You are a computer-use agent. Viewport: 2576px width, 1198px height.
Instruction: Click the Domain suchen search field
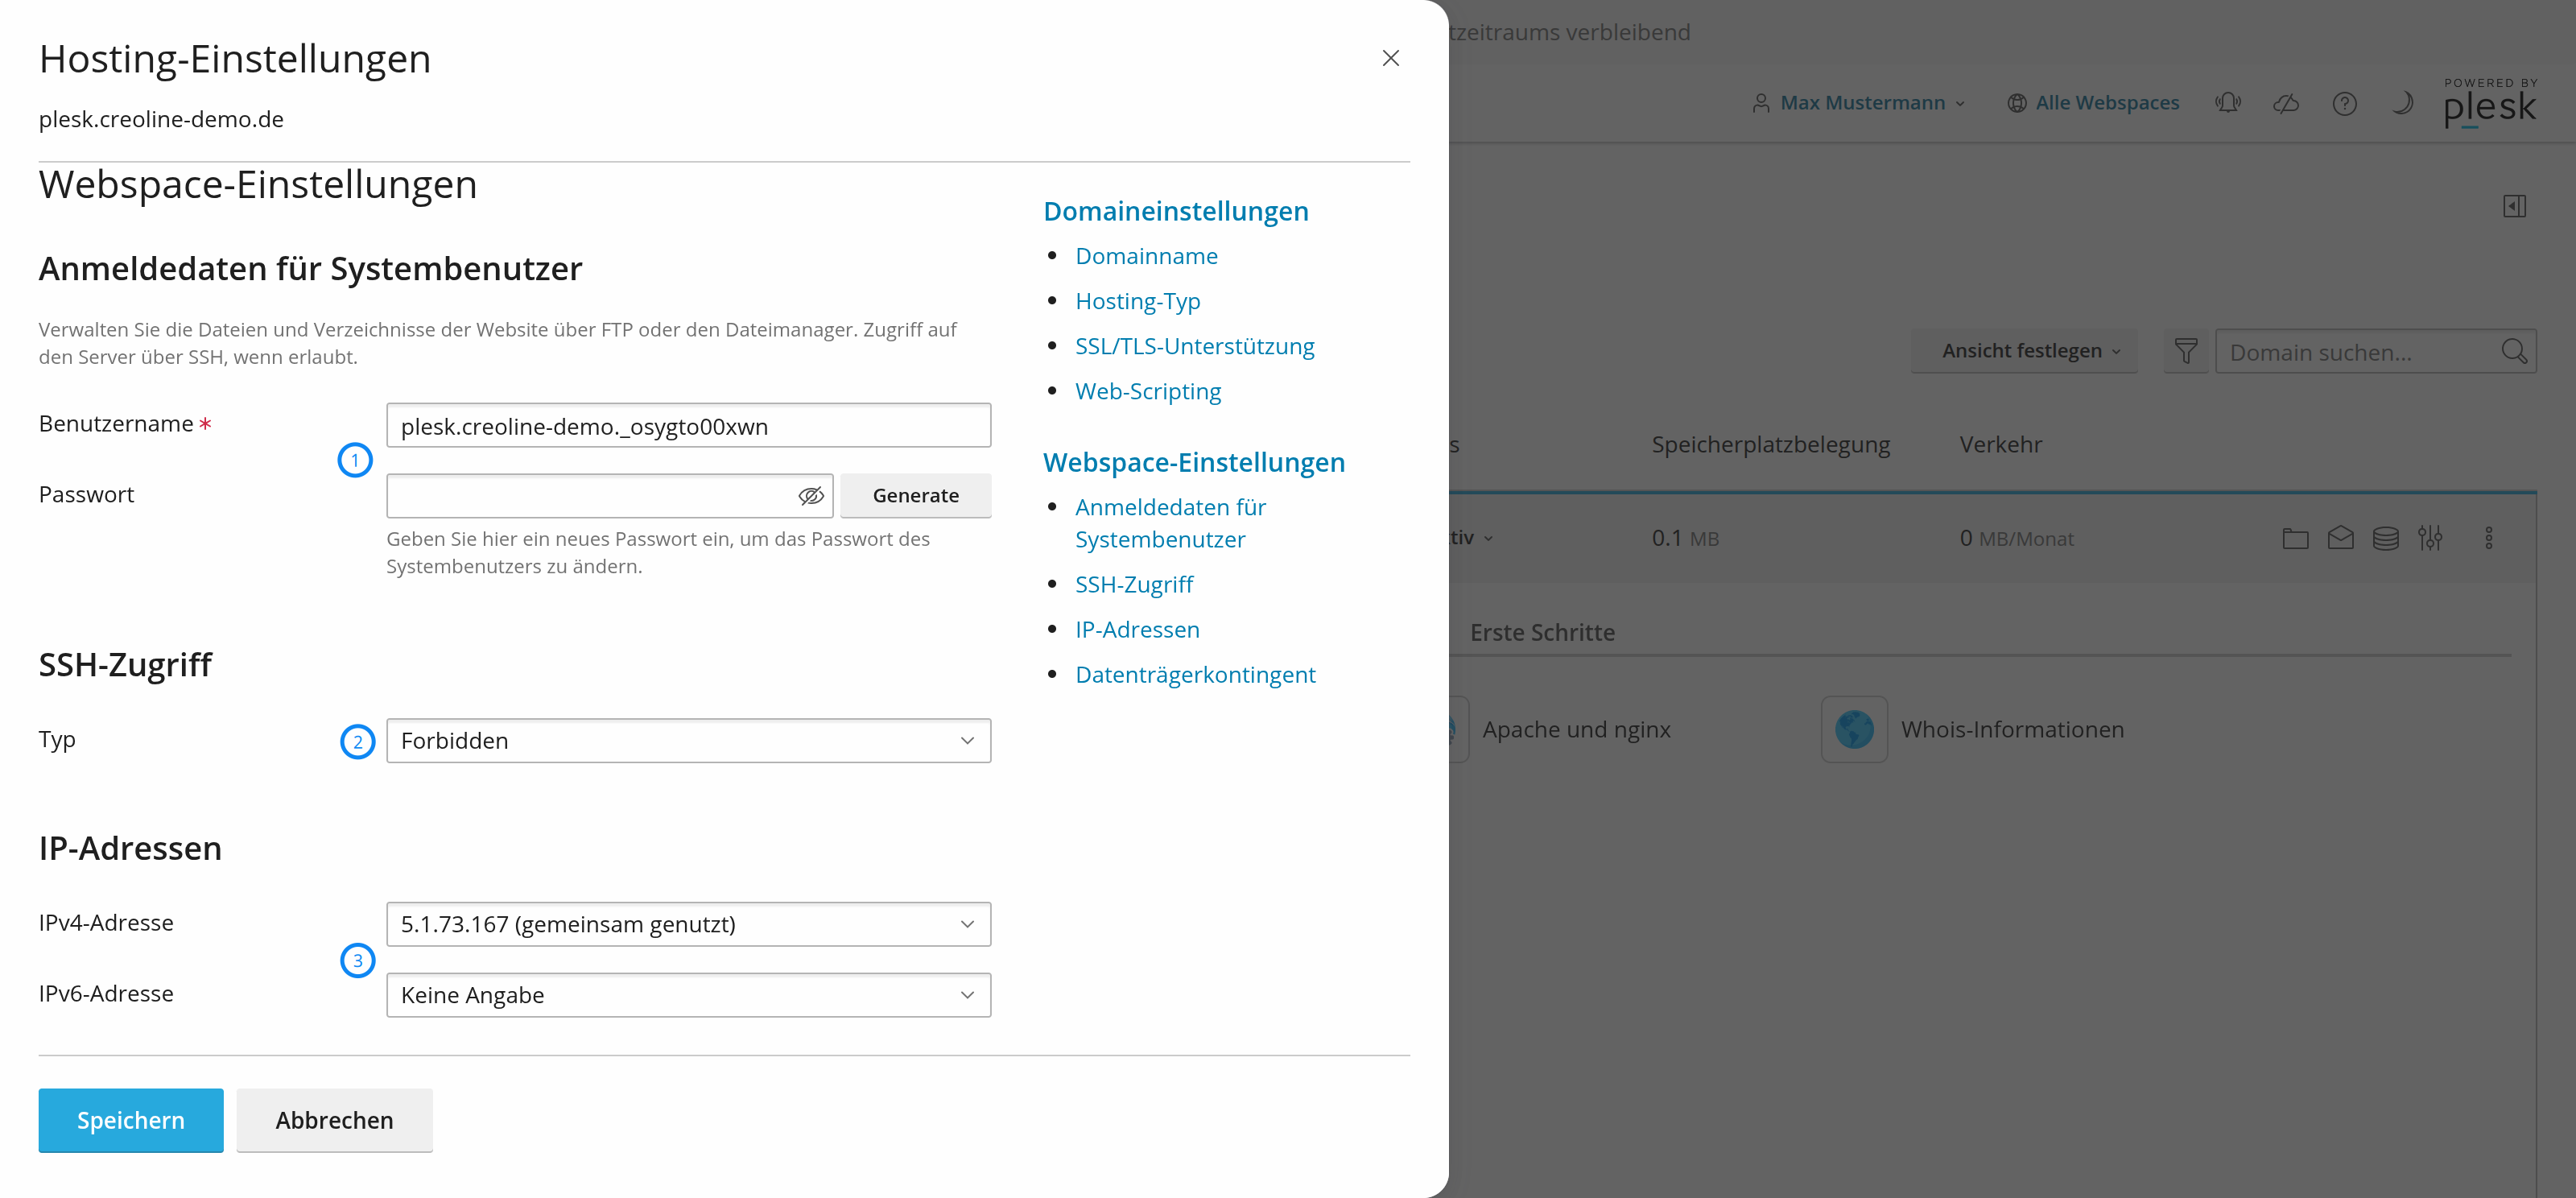(2375, 352)
